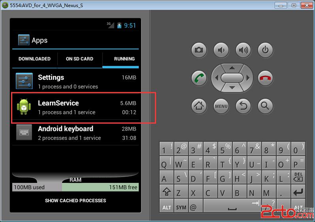
Task: Open the Settings running process entry
Action: point(75,81)
